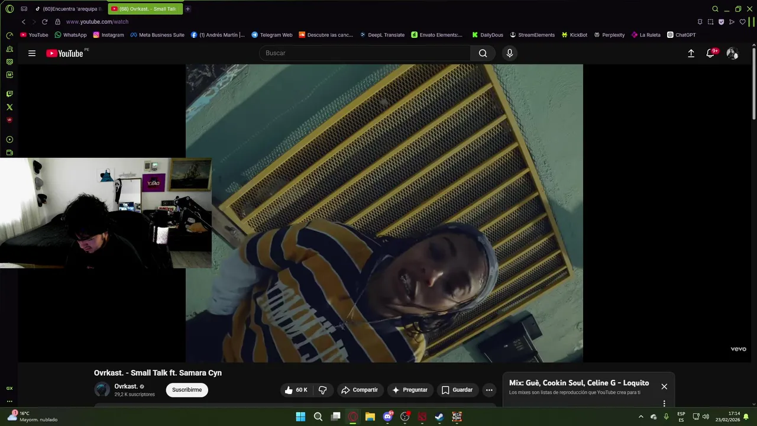
Task: Open the My Flow send icon
Action: pyautogui.click(x=732, y=22)
